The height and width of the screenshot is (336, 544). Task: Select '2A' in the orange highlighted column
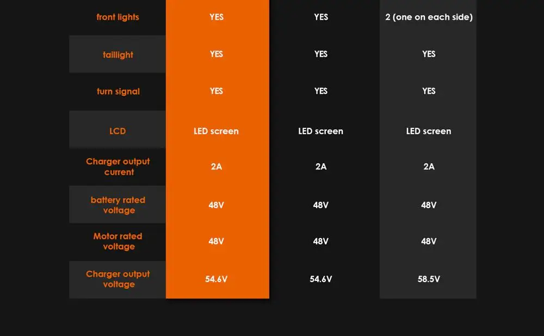point(216,166)
